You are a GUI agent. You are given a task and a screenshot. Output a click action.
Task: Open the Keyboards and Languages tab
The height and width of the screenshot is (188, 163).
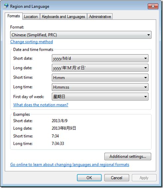tap(63, 17)
